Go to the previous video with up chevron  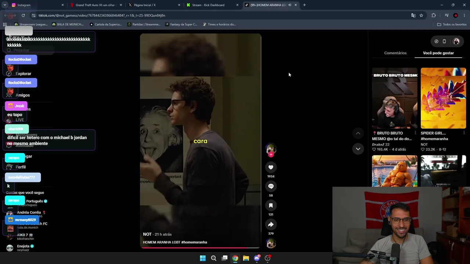pos(358,133)
